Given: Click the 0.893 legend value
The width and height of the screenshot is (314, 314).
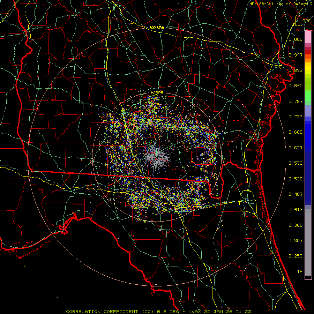Looking at the screenshot, I should [296, 70].
